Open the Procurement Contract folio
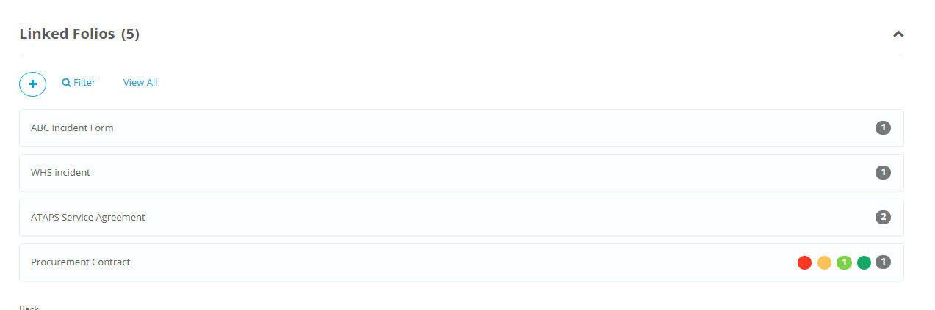 pyautogui.click(x=81, y=262)
